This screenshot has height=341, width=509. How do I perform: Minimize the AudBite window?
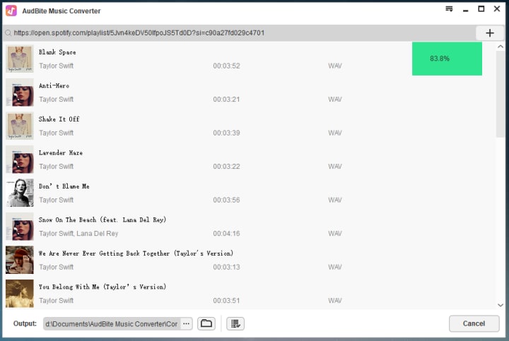click(x=465, y=11)
